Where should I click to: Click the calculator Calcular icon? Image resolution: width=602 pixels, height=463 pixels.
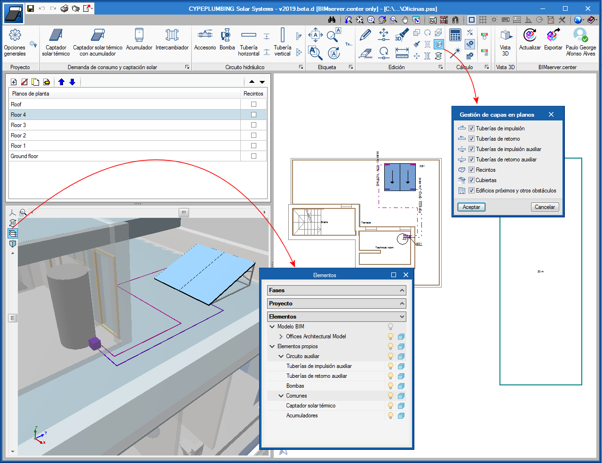(455, 35)
